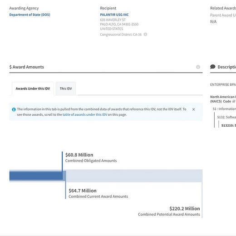The image size is (236, 236).
Task: Click the $60.8 Million obligated amount
Action: click(79, 155)
